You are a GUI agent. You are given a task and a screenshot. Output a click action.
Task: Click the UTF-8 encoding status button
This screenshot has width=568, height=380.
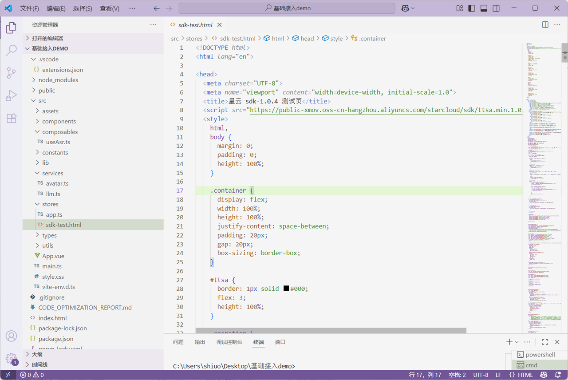481,375
